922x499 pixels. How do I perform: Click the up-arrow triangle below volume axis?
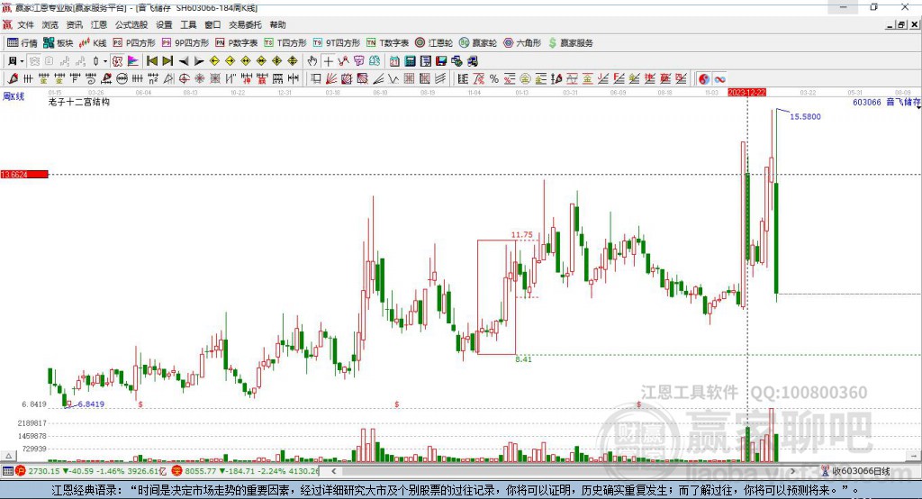8,456
